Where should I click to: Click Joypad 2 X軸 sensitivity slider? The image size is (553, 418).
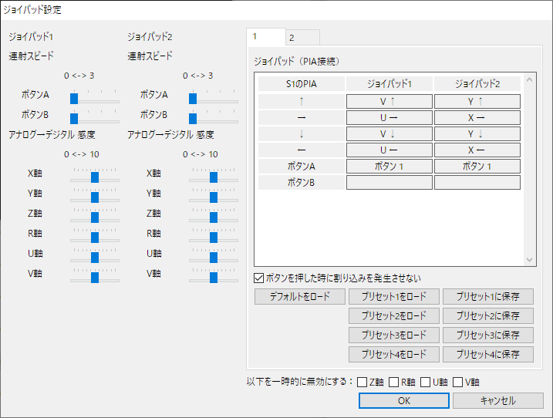(x=214, y=177)
